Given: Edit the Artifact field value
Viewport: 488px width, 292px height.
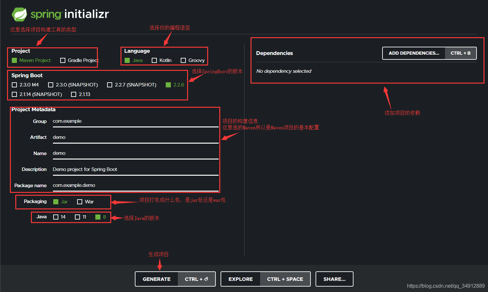Looking at the screenshot, I should point(135,137).
